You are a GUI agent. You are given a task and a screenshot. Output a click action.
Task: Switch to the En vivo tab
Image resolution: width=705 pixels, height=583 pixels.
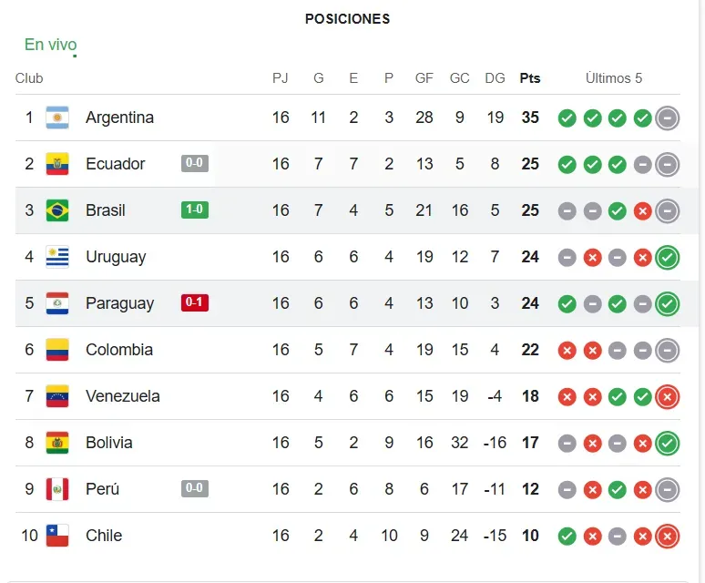[50, 45]
